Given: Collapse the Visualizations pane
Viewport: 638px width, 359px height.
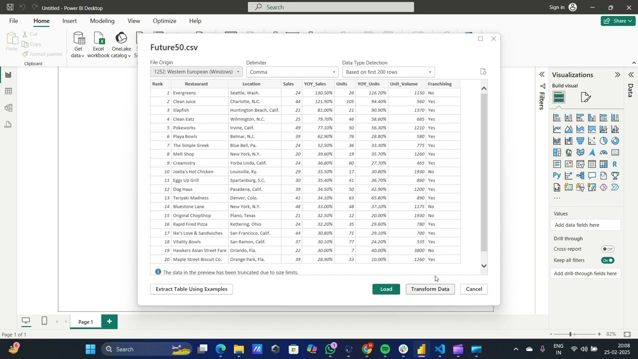Looking at the screenshot, I should point(618,75).
